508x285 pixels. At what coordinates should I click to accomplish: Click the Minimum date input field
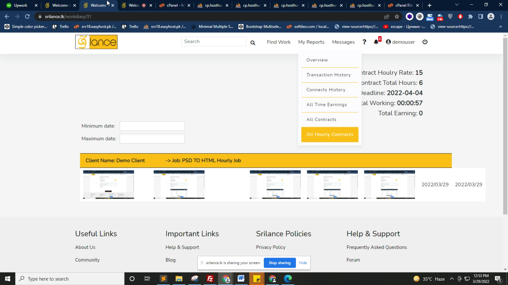click(x=152, y=126)
